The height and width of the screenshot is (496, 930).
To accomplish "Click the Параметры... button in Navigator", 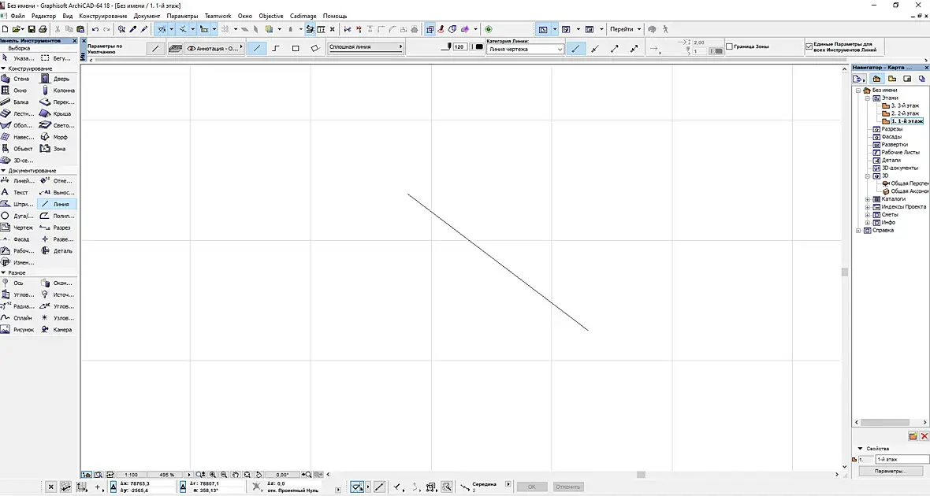I will click(891, 471).
